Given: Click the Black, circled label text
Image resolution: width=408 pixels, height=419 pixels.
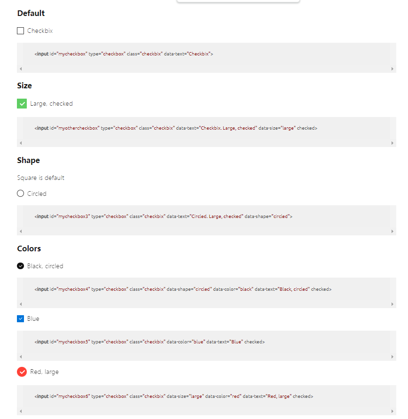Looking at the screenshot, I should tap(45, 266).
